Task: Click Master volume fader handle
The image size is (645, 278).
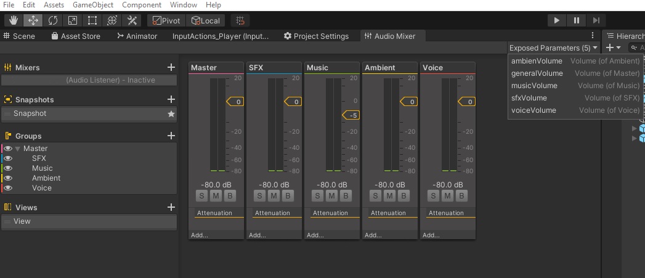Action: click(235, 101)
